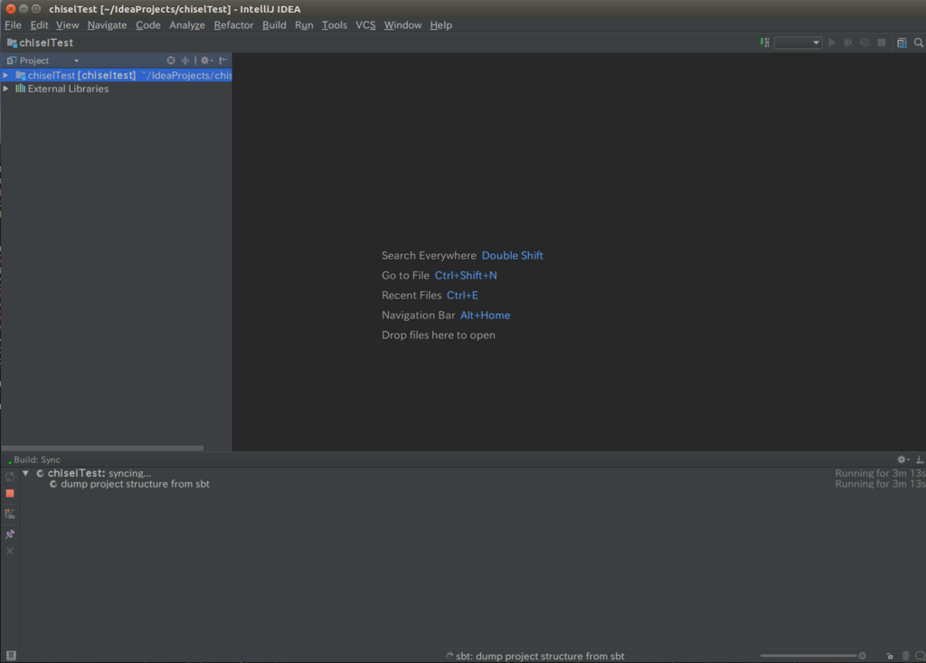This screenshot has height=663, width=926.
Task: Open the Run menu
Action: [304, 24]
